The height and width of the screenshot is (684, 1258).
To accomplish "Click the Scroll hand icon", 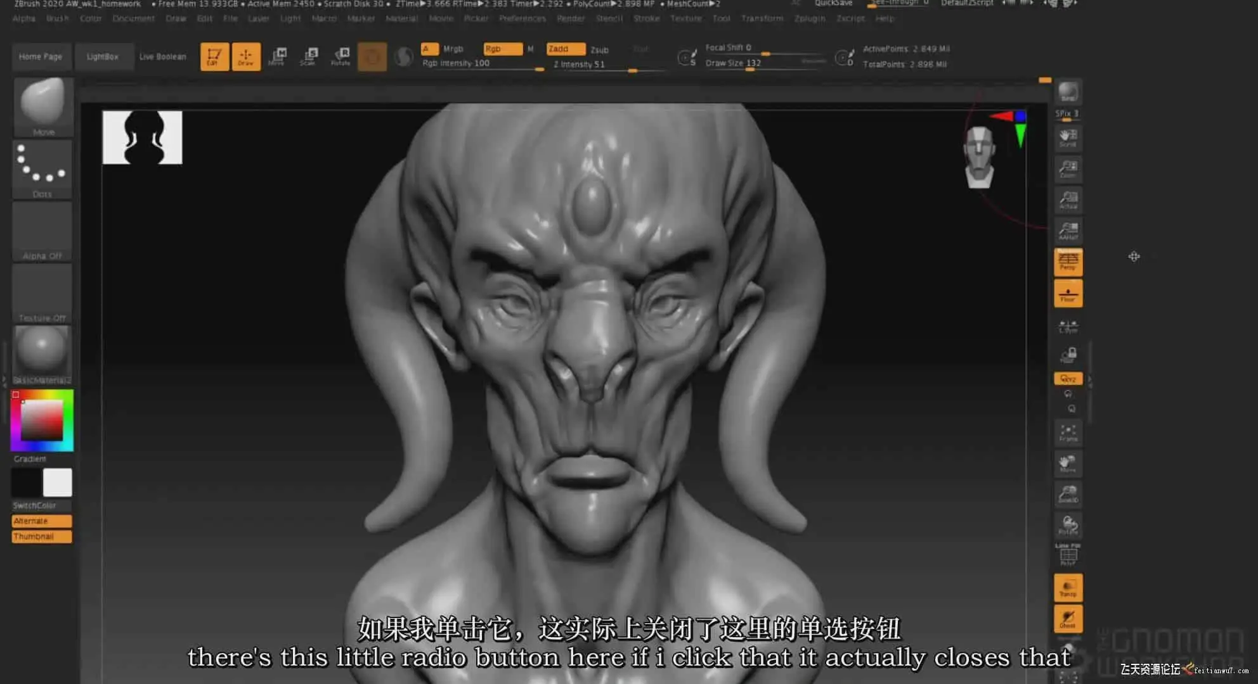I will point(1068,137).
